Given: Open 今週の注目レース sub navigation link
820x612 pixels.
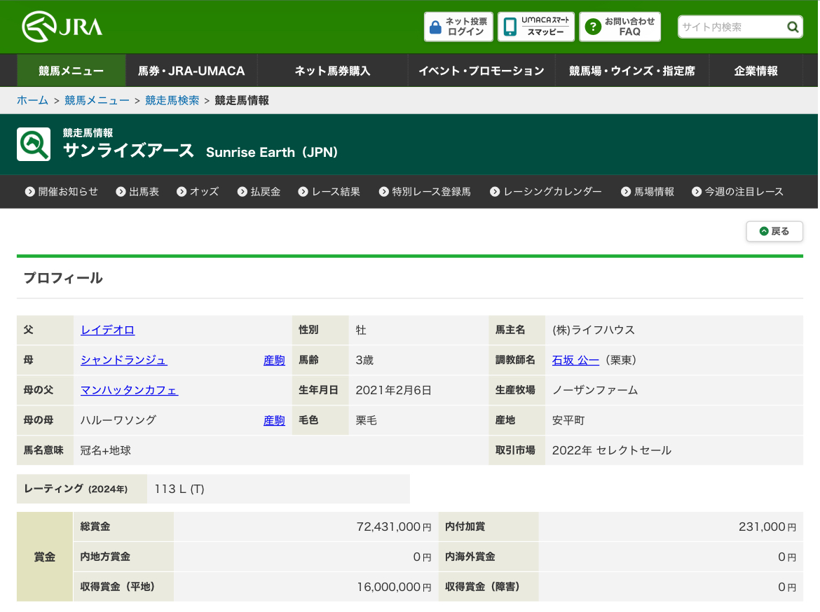Looking at the screenshot, I should coord(737,192).
